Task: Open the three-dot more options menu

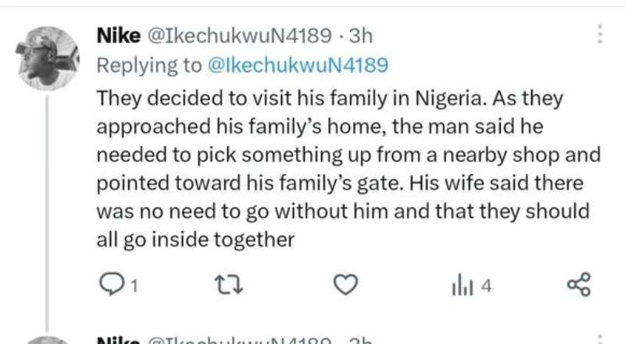Action: coord(600,34)
